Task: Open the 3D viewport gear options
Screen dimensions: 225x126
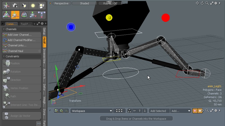Action: (216, 3)
